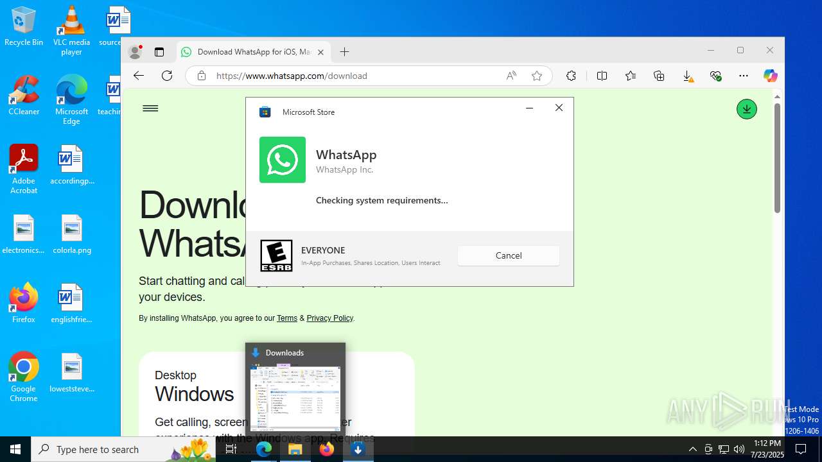This screenshot has width=822, height=462.
Task: Select VLC media player desktop shortcut
Action: 71,31
